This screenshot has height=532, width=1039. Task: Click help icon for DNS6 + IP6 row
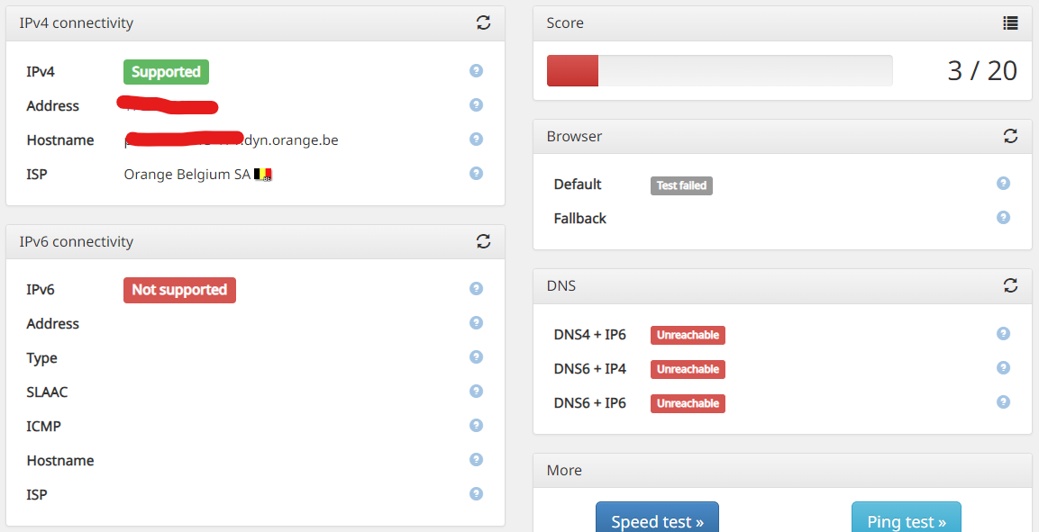(x=1003, y=402)
